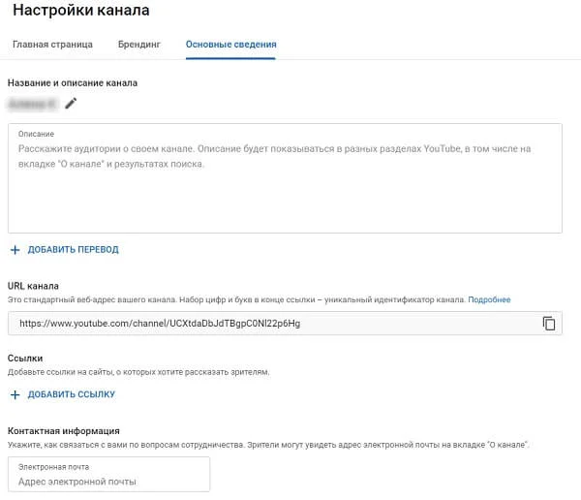This screenshot has width=581, height=500.
Task: Click the plus icon beside ДОБАВИТЬ ССЫЛКУ
Action: [x=15, y=394]
